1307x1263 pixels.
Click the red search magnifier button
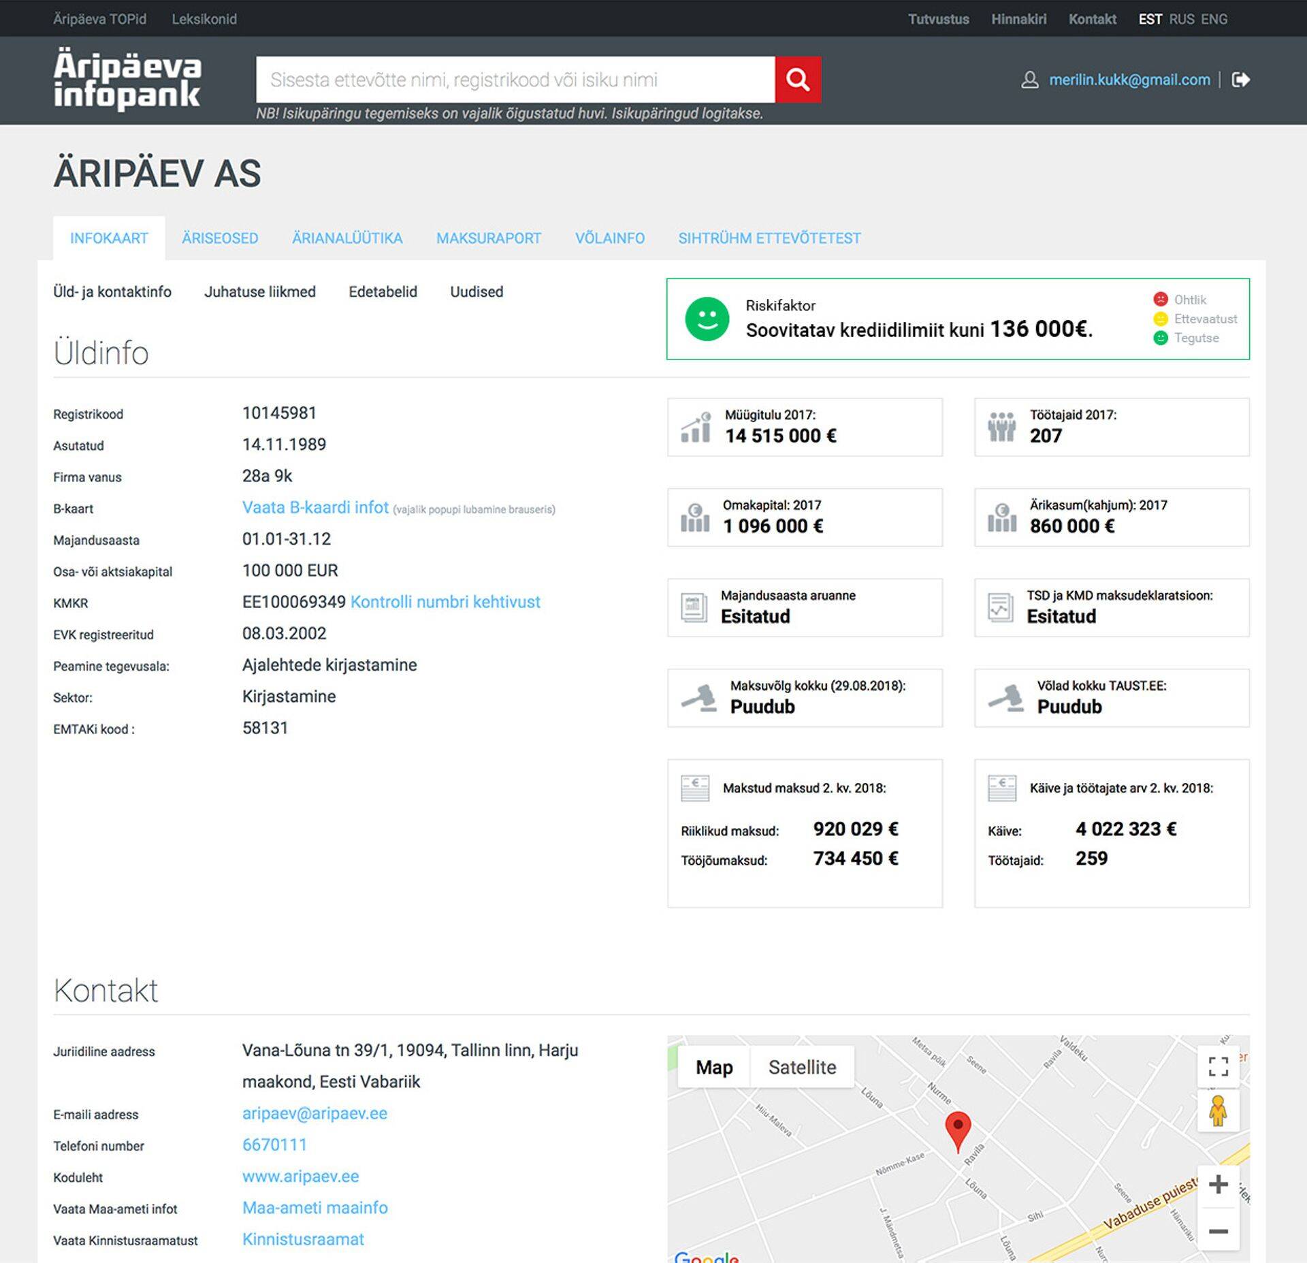pyautogui.click(x=798, y=80)
